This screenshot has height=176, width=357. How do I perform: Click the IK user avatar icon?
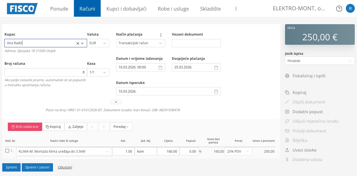point(350,8)
